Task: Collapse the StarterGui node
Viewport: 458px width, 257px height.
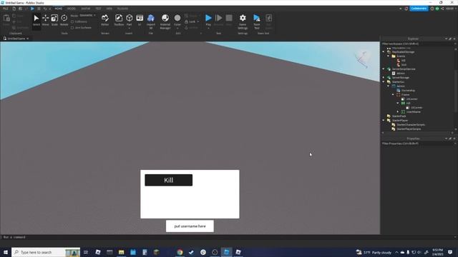Action: tap(384, 82)
